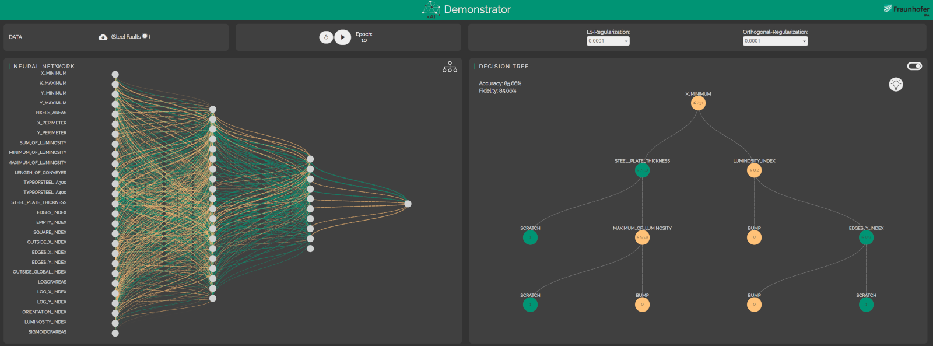Select the LUMINOSITY_INDEX decision tree node
The image size is (933, 346).
click(754, 170)
